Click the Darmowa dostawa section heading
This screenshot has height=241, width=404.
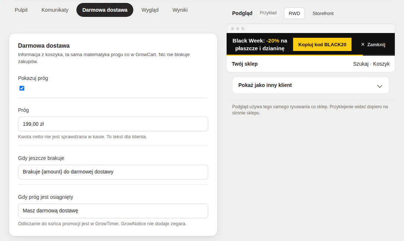click(x=44, y=45)
